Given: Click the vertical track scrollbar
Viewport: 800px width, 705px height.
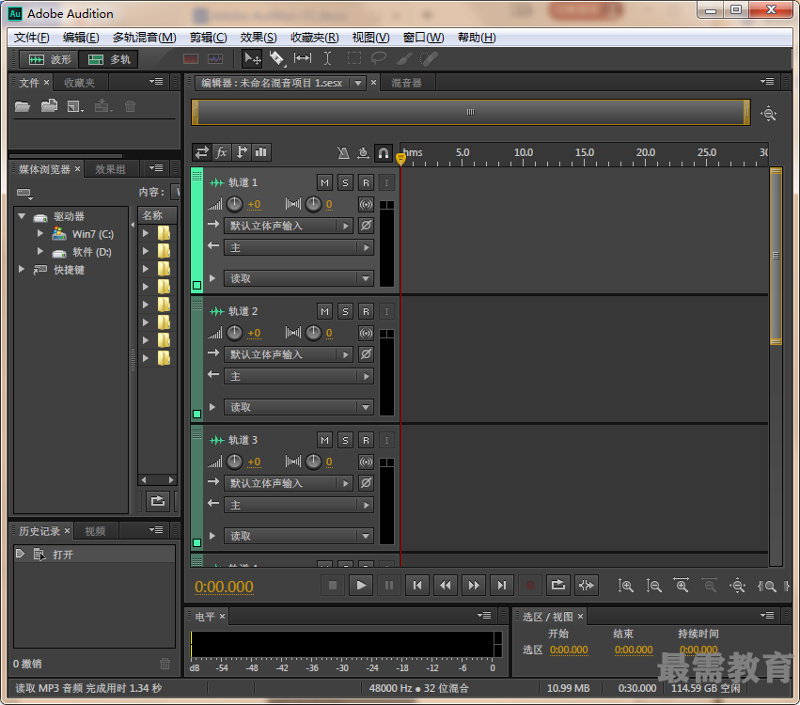Looking at the screenshot, I should click(776, 256).
